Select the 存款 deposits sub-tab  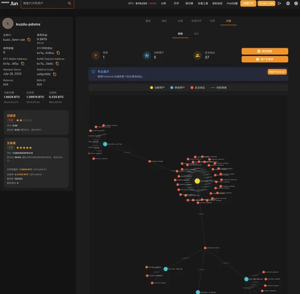[x=180, y=34]
